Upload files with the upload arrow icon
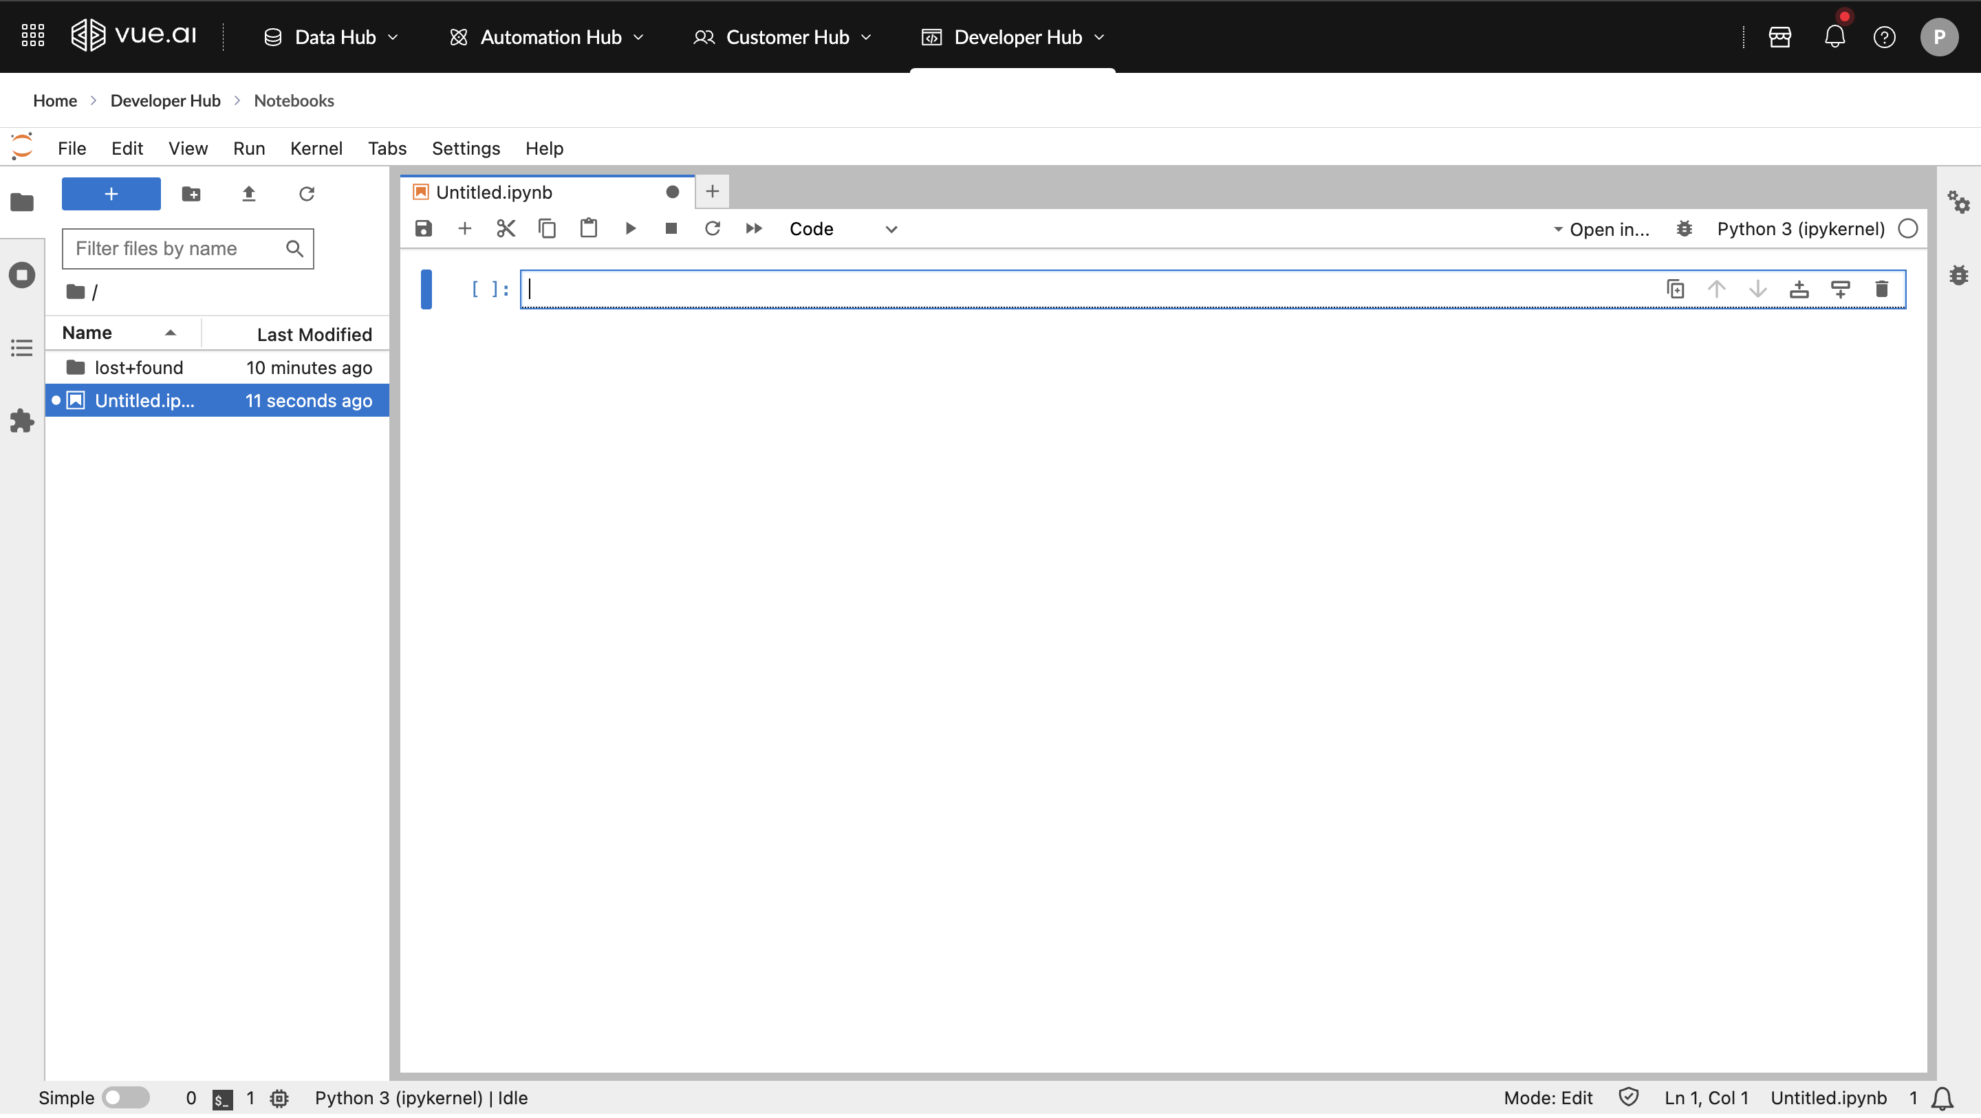The image size is (1981, 1118). click(x=248, y=195)
